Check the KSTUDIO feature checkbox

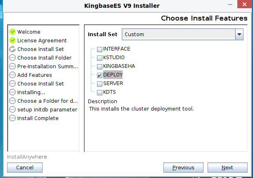pyautogui.click(x=99, y=58)
